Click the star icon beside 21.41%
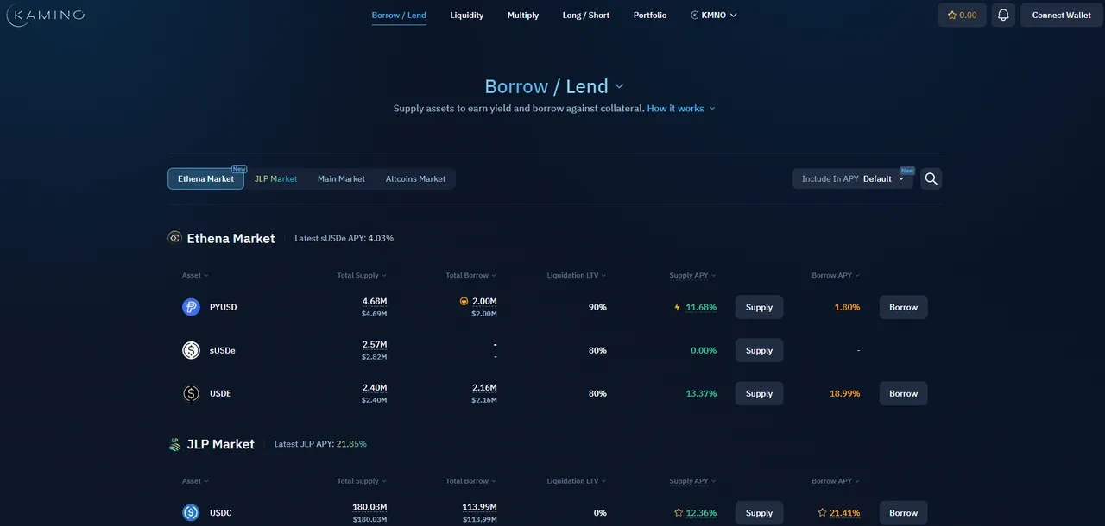This screenshot has height=526, width=1105. pos(822,512)
